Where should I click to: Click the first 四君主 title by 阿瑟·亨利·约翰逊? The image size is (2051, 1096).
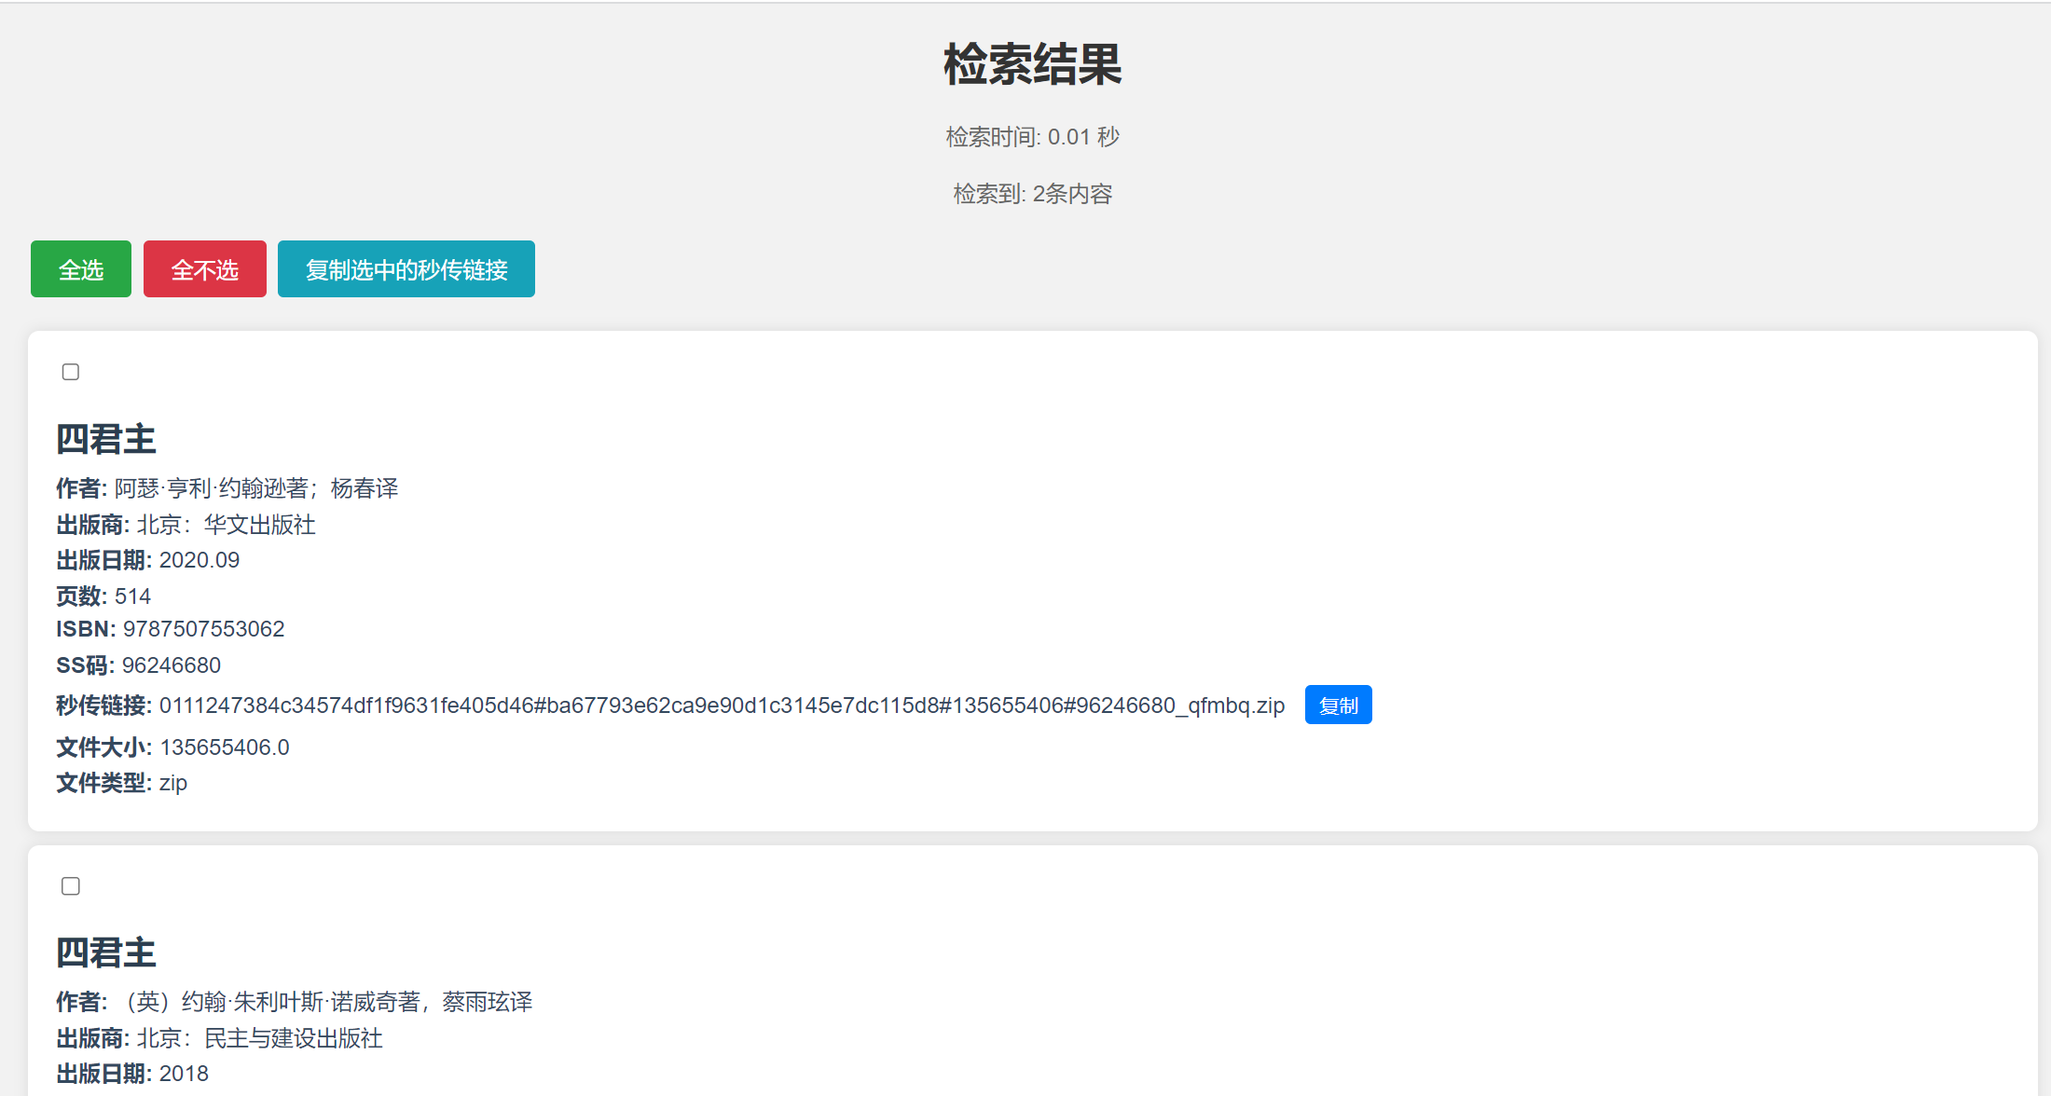[x=106, y=439]
